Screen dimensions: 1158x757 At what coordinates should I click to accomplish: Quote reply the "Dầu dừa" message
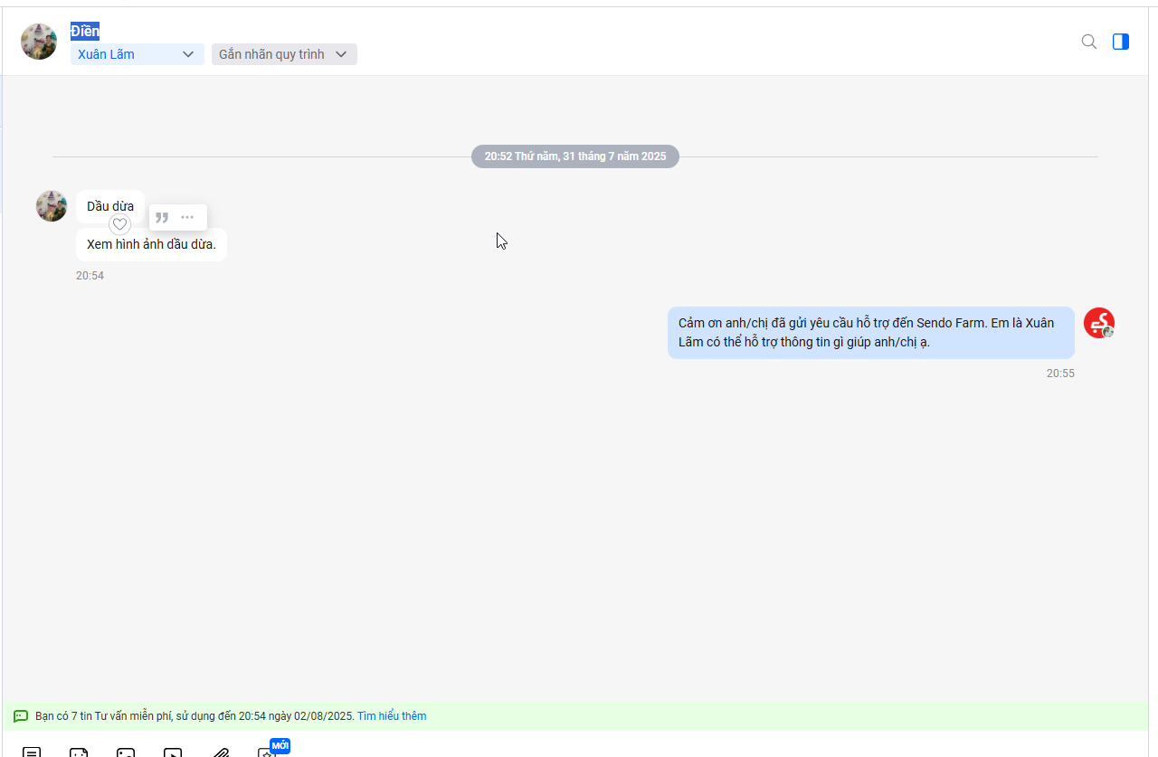162,217
